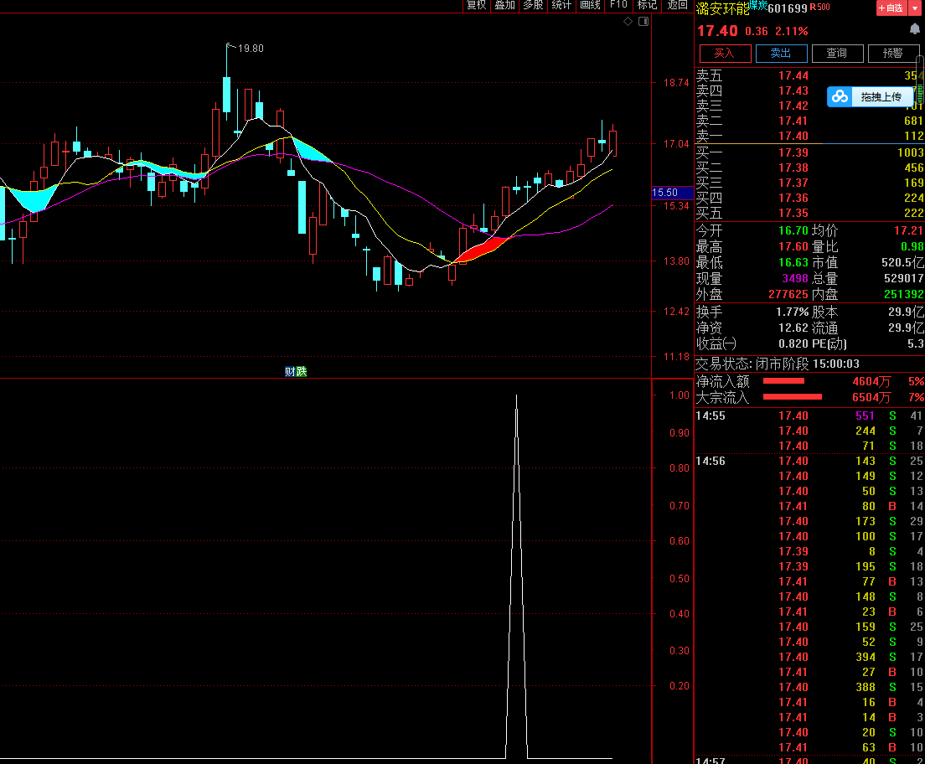Click the 煤炭 sector label
The image size is (925, 764).
point(758,5)
